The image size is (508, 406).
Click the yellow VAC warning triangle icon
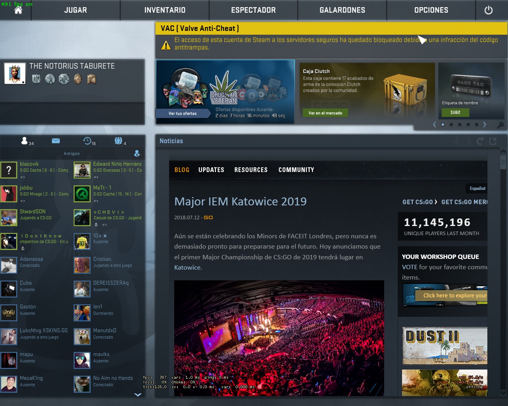coord(166,44)
